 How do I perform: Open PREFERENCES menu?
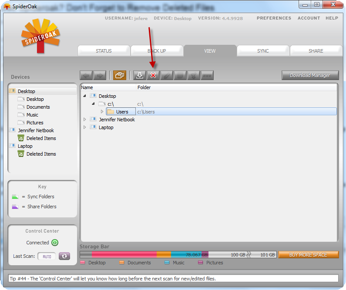coord(274,18)
